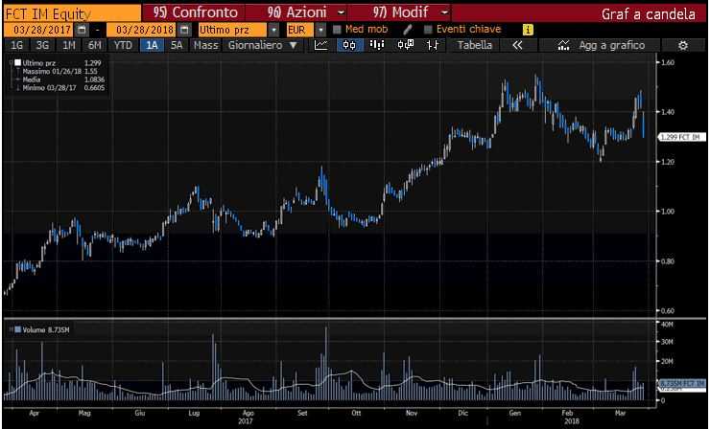Enable the Med mob checkbox

coord(337,30)
